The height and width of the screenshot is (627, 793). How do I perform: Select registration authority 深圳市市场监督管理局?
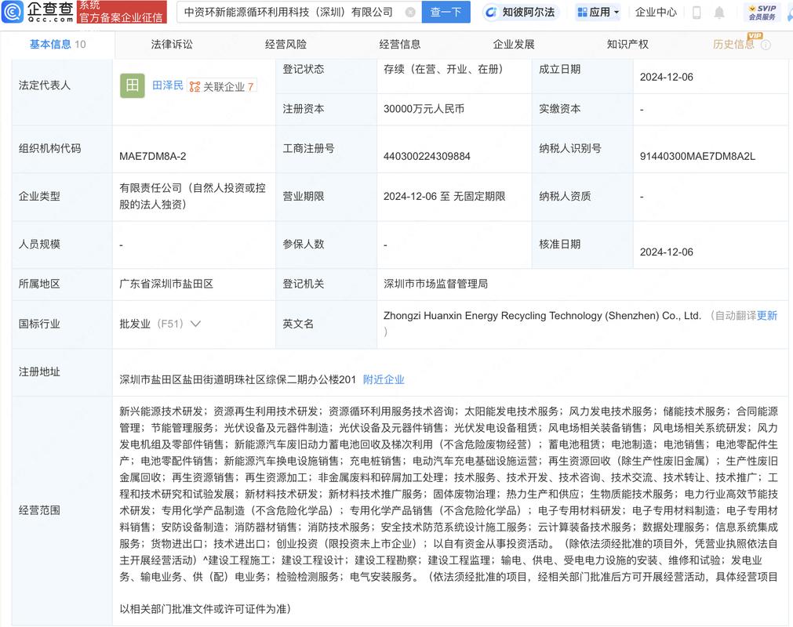436,284
